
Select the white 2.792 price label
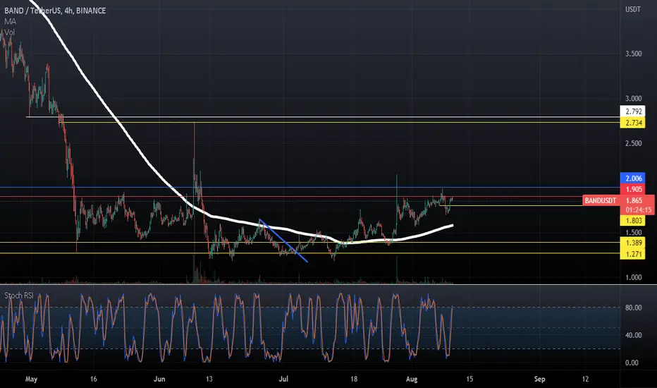633,111
